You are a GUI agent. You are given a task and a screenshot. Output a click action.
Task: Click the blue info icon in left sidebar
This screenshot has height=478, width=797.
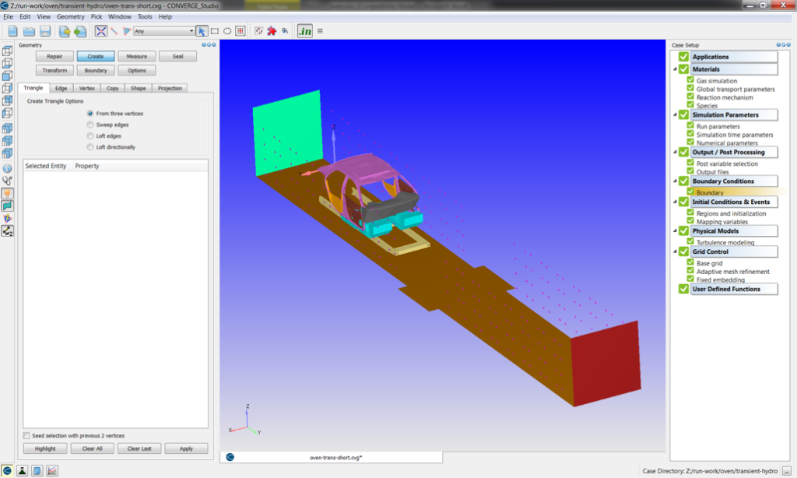[7, 168]
